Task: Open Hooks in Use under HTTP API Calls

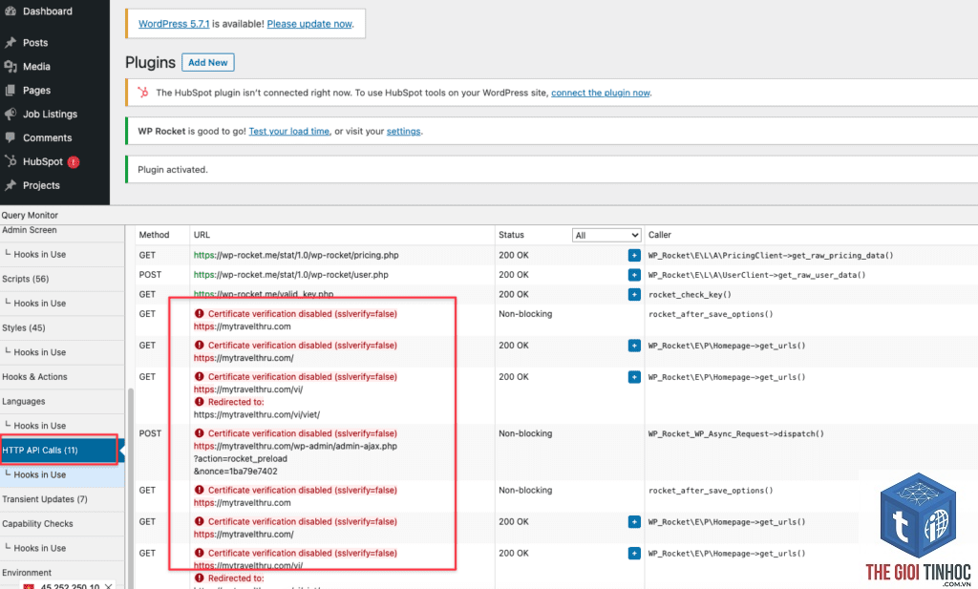Action: 62,474
